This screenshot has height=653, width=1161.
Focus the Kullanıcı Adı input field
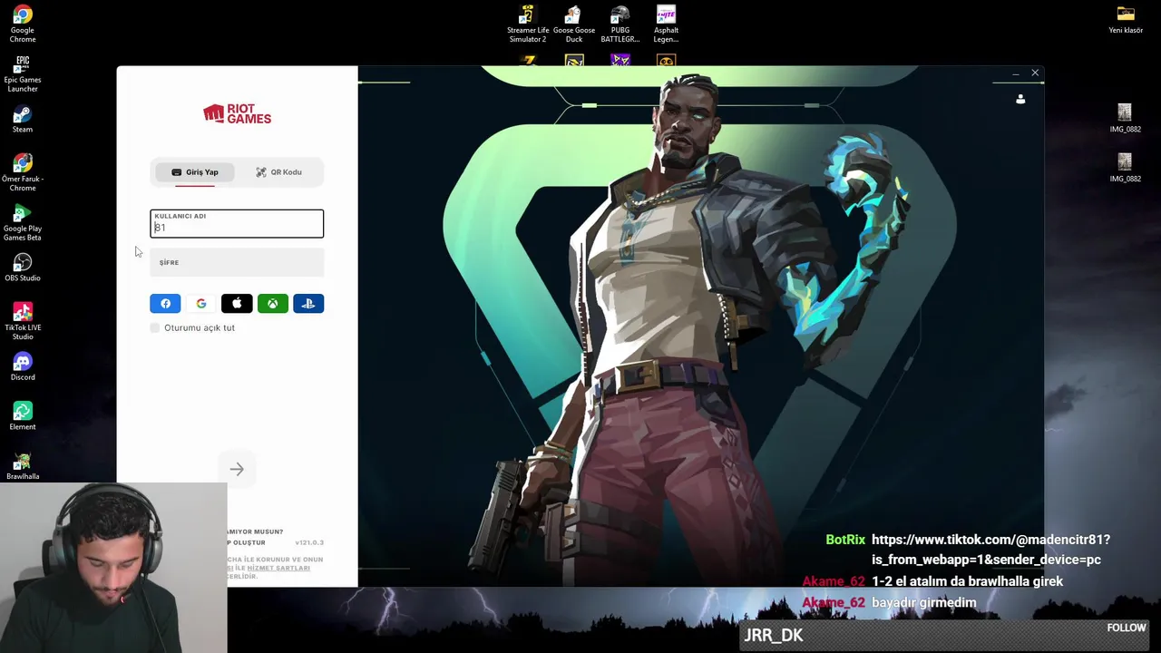click(237, 224)
